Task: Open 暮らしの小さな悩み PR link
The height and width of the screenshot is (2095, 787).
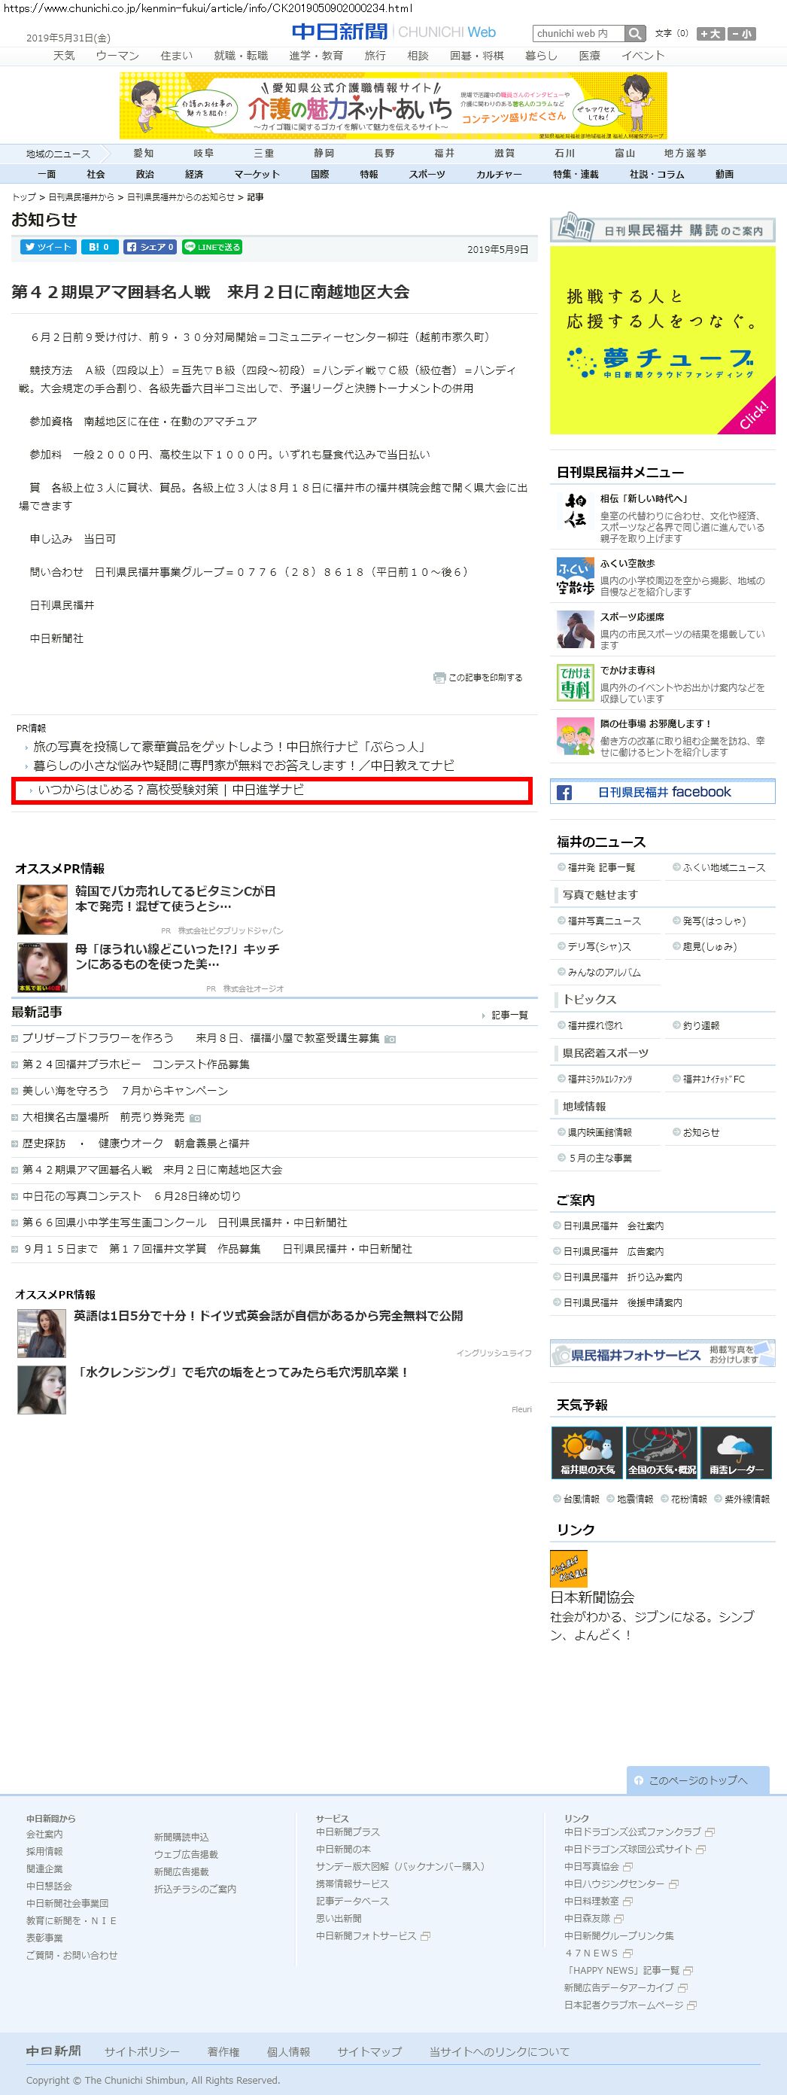Action: 244,766
